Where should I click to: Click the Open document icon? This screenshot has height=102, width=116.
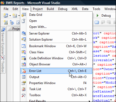(23, 21)
